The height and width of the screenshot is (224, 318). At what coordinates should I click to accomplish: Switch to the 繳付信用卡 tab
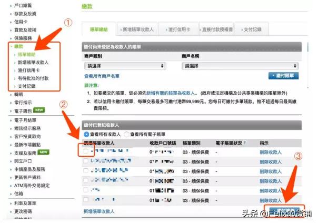178,29
